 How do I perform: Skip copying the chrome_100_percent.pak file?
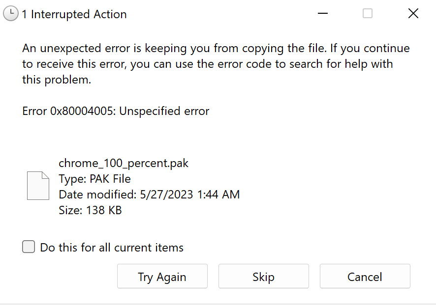(264, 276)
